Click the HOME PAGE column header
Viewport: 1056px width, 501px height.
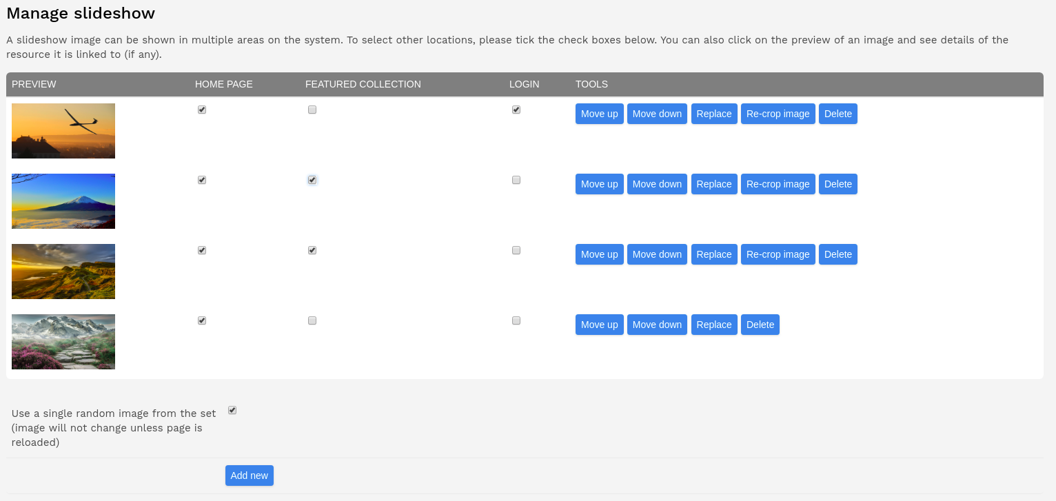point(224,84)
